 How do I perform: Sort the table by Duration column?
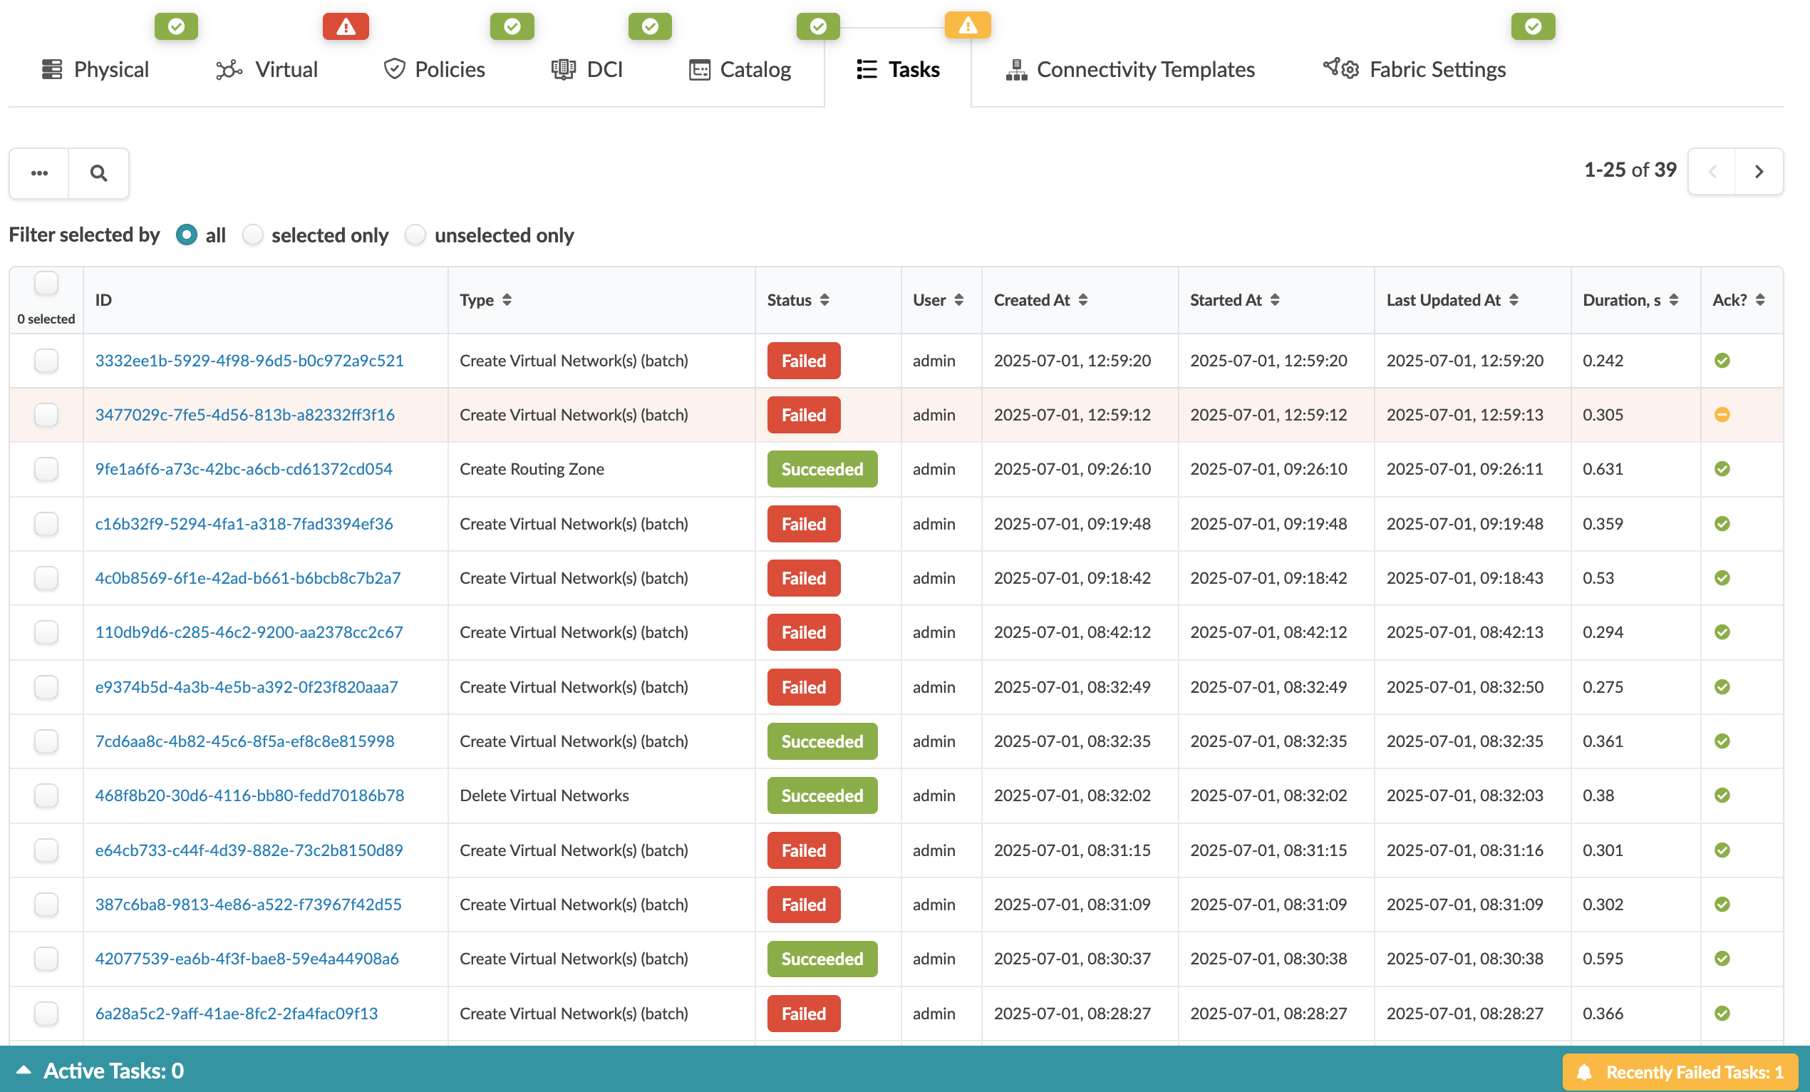tap(1673, 300)
